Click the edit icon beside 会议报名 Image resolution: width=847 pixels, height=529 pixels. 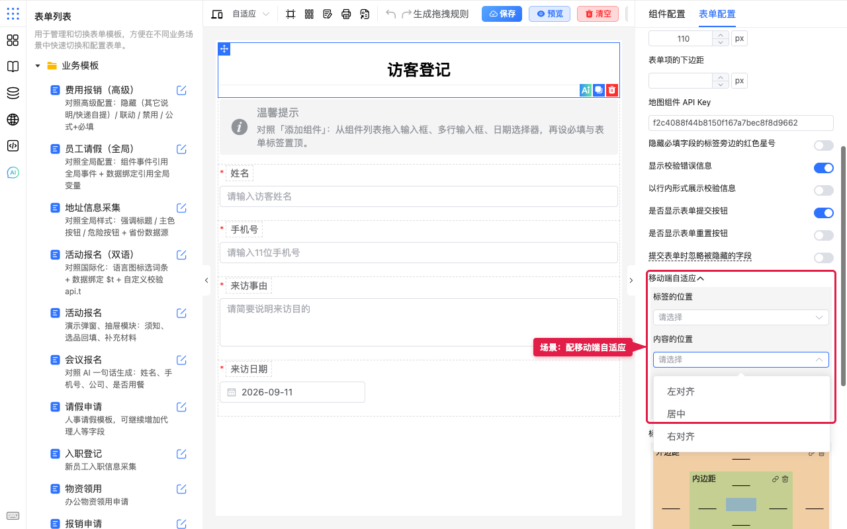181,360
